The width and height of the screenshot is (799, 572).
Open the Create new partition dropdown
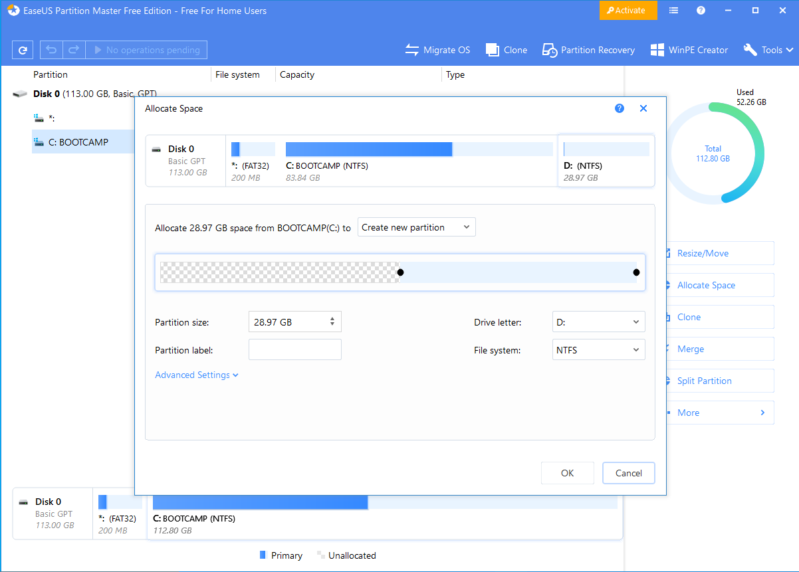417,227
